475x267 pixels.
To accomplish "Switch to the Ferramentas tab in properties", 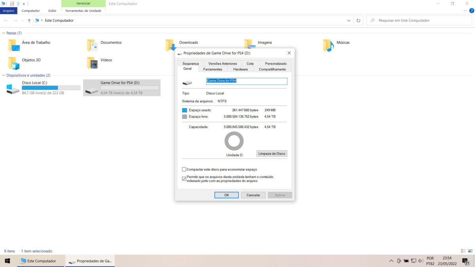I will 213,69.
